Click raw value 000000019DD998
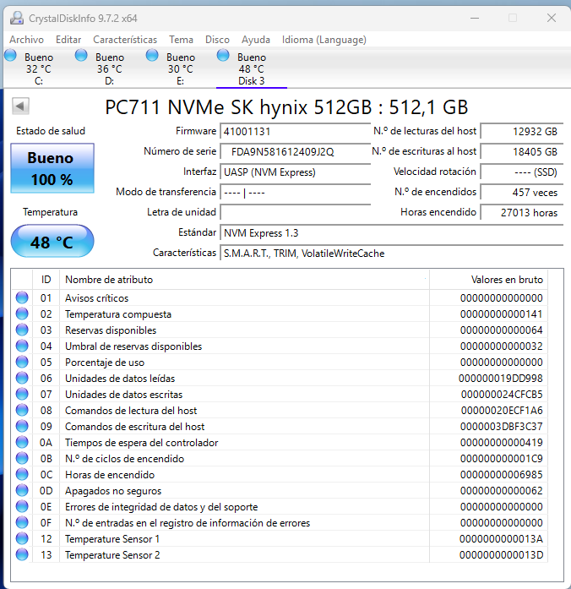Screen dimensions: 571x589 coord(500,379)
